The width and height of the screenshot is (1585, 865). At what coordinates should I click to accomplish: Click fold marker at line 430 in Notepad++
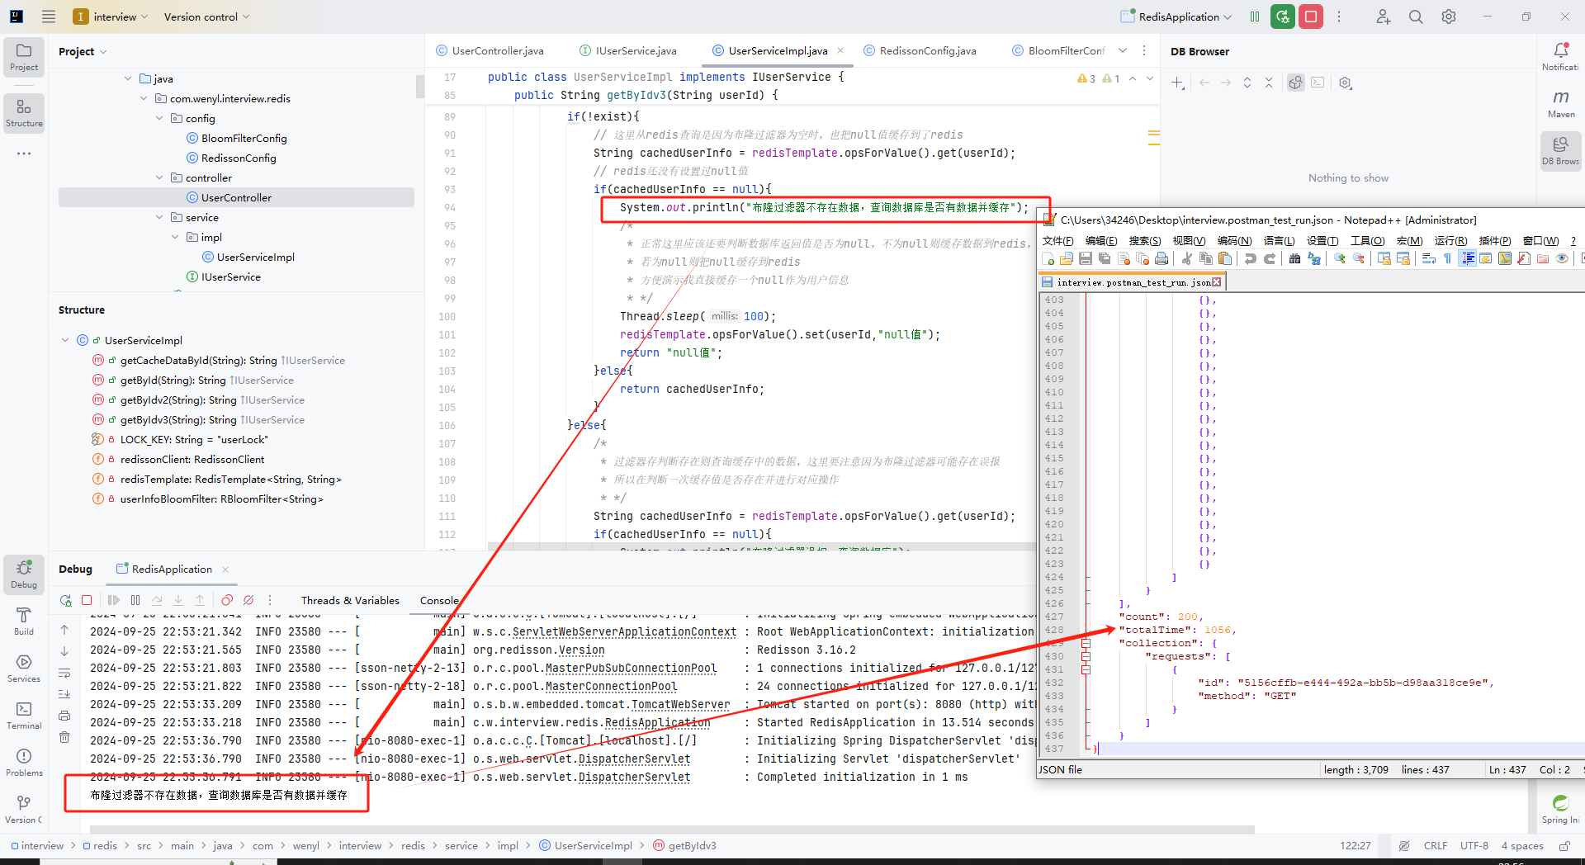[1086, 656]
